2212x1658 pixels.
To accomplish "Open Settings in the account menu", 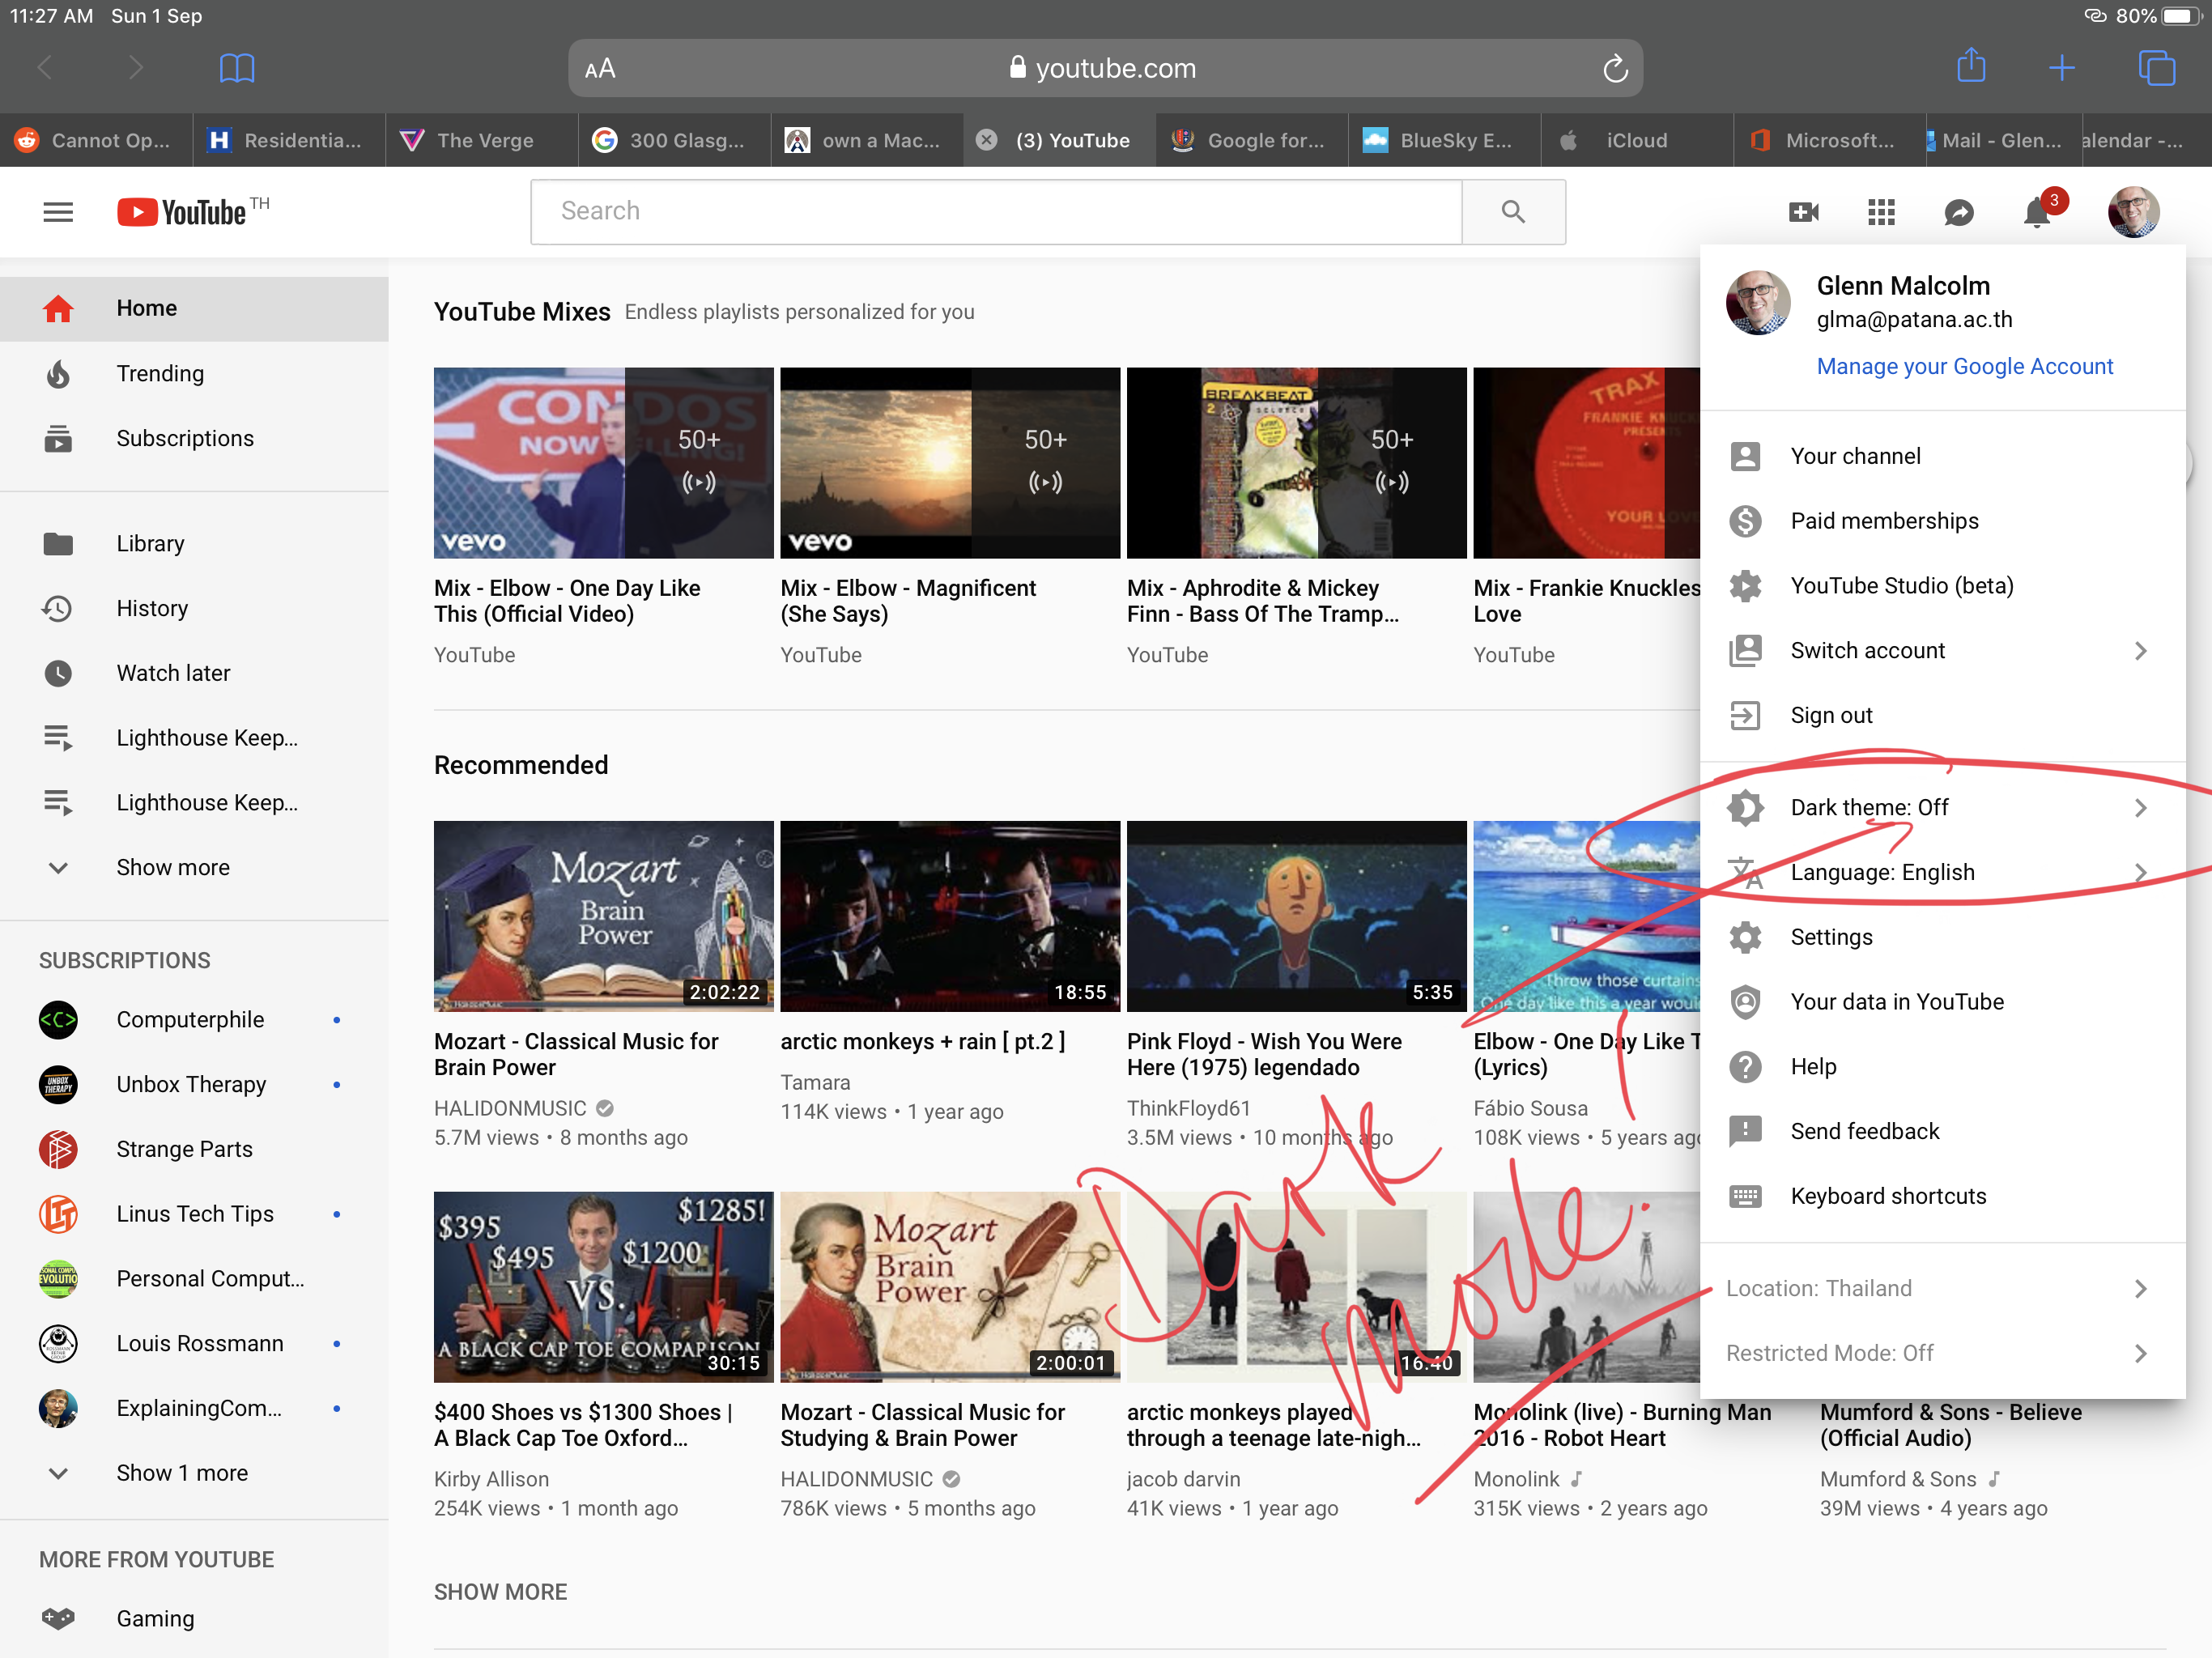I will pyautogui.click(x=1942, y=937).
